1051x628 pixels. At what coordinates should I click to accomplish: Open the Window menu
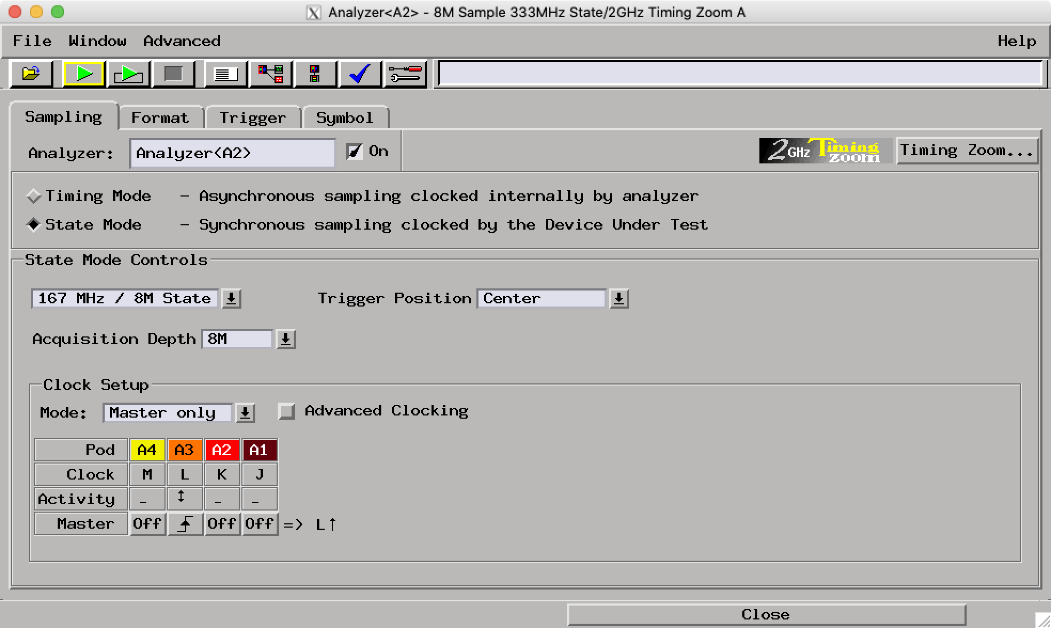98,41
